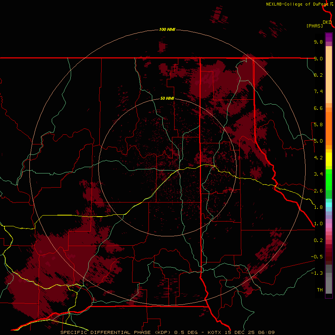The image size is (335, 335).
Task: Click the 5.0 scale value
Action: (x=318, y=141)
